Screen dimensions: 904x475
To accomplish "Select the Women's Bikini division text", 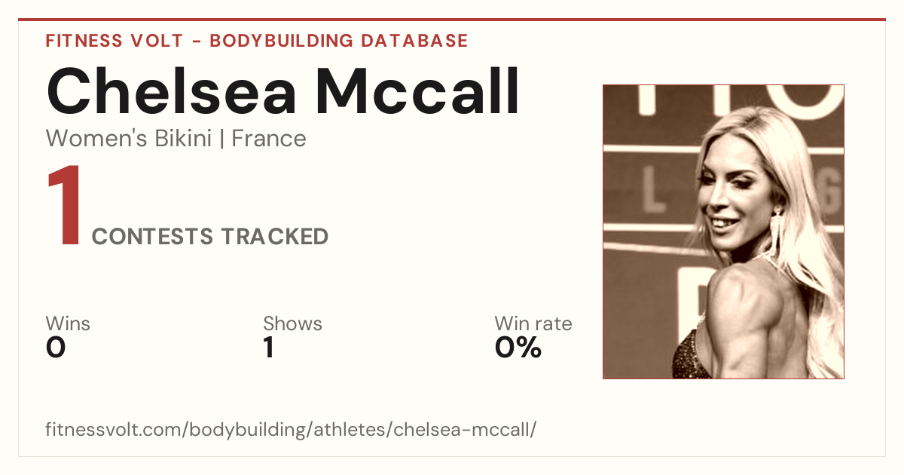I will coord(129,139).
